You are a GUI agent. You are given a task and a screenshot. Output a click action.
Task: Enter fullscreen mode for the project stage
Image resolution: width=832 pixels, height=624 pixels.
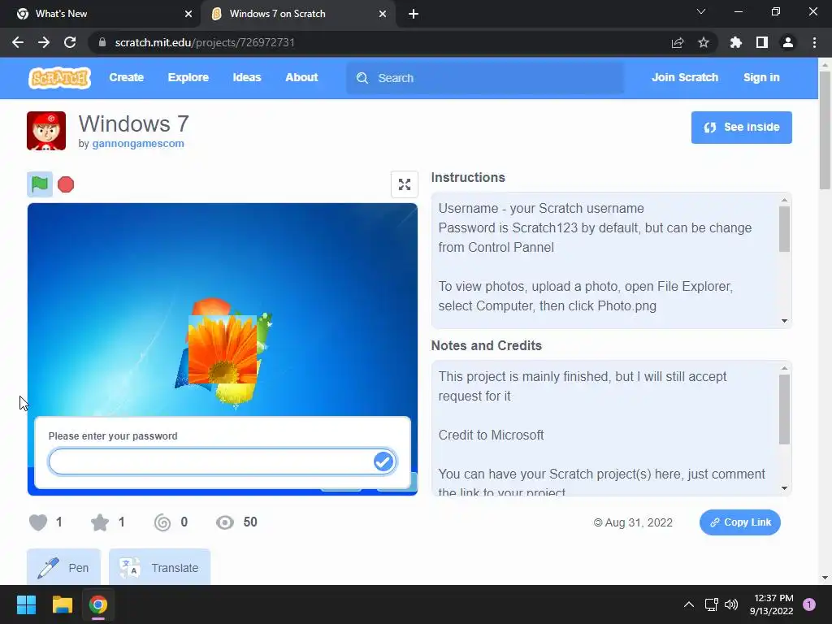405,184
